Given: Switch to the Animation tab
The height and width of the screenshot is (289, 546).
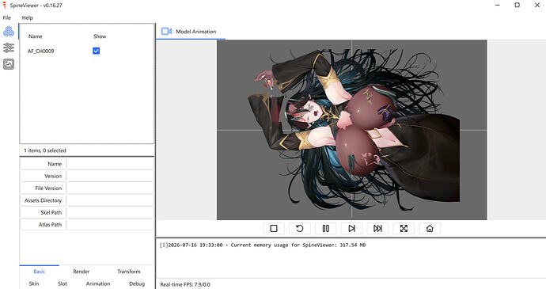Looking at the screenshot, I should pyautogui.click(x=98, y=283).
